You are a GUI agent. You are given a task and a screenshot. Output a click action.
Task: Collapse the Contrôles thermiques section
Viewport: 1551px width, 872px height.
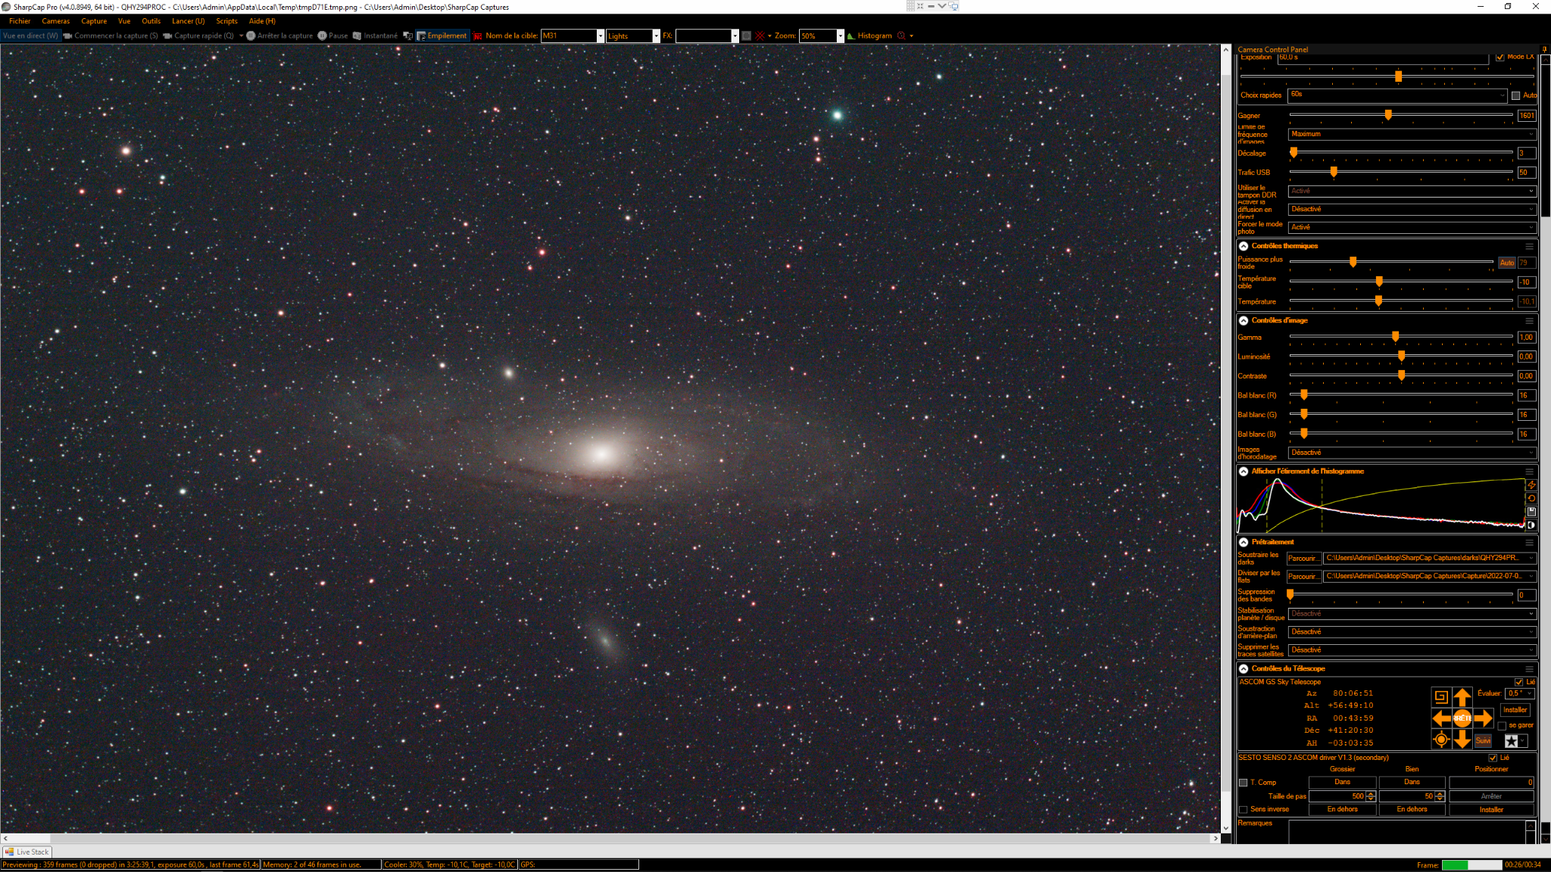[1244, 246]
